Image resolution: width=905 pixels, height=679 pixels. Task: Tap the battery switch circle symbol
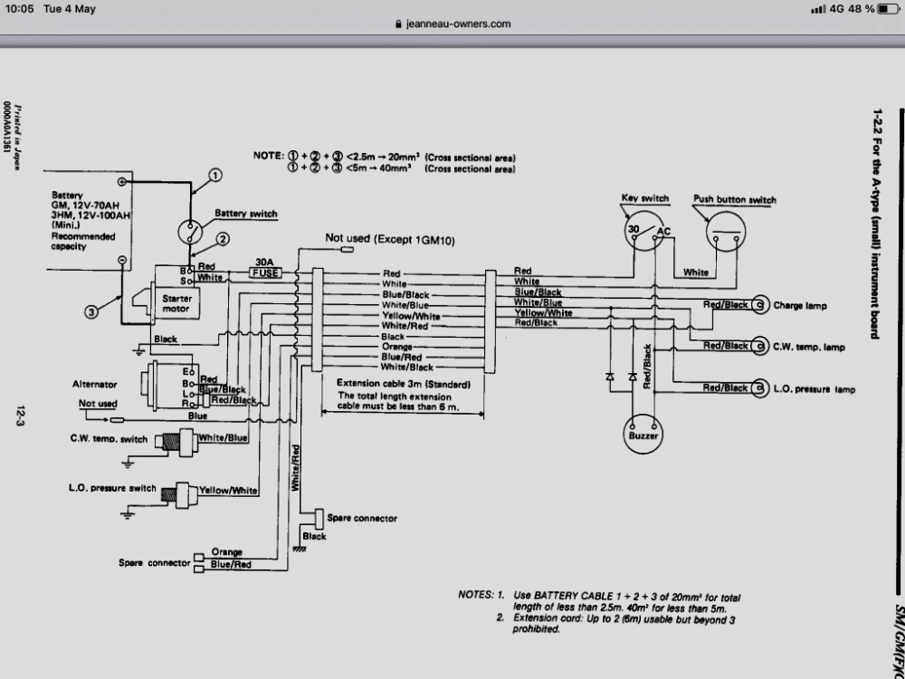tap(190, 232)
